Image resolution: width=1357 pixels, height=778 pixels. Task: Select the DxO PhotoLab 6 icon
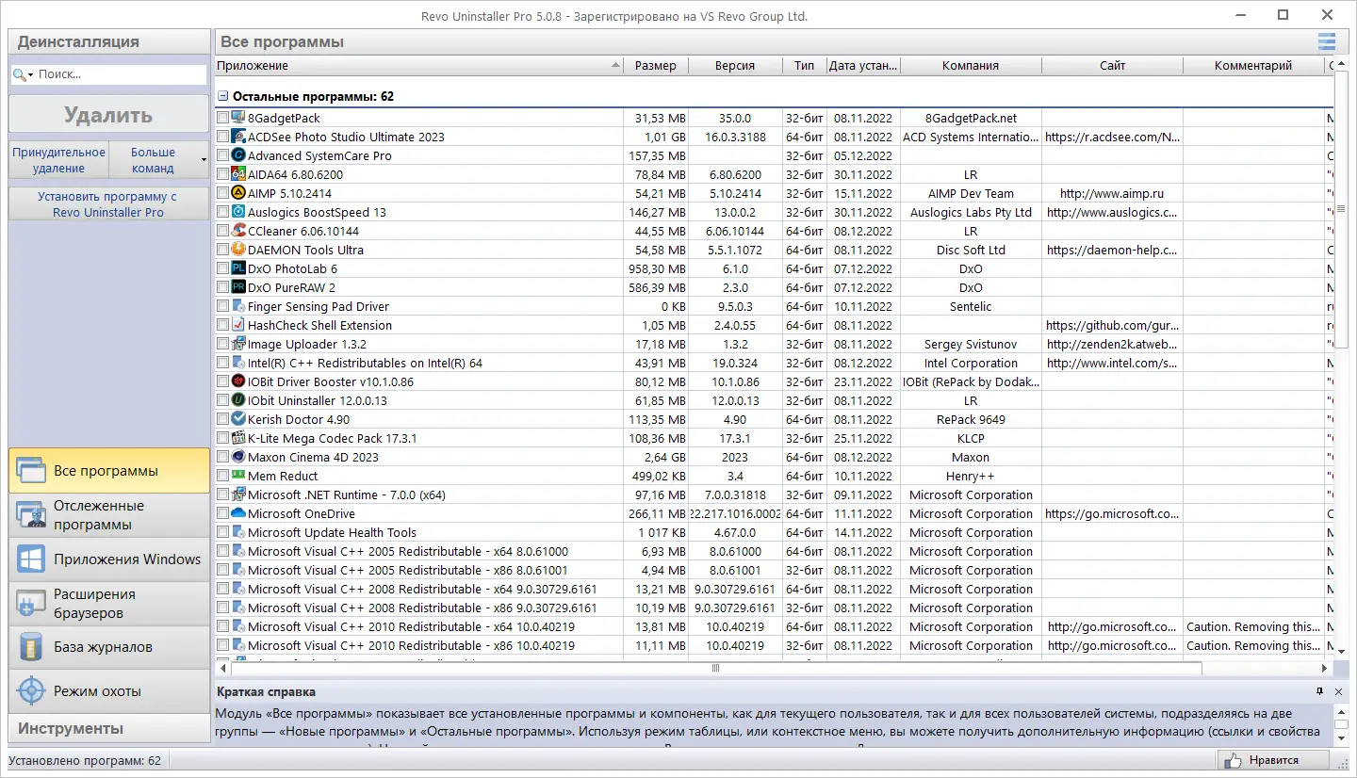[238, 268]
